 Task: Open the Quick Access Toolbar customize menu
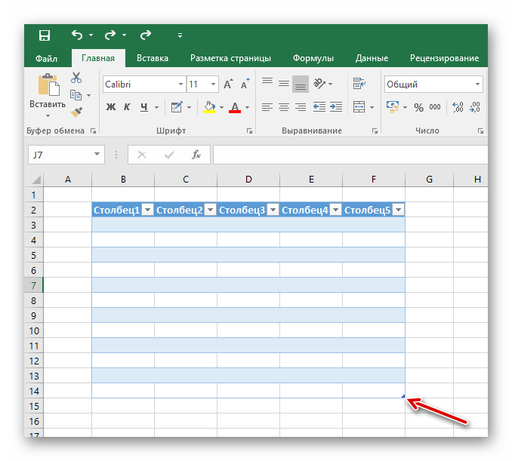180,35
